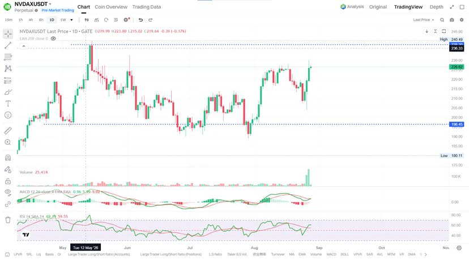Open the symbol search magnifier
Screen dimensions: 469x264
point(442,20)
